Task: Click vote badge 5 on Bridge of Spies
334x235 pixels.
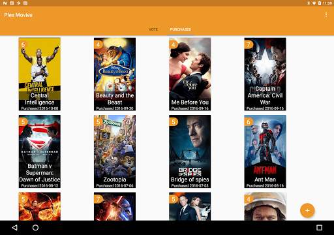Action: (x=174, y=122)
